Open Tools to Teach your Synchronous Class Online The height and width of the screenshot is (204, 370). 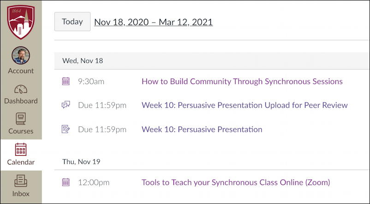pyautogui.click(x=236, y=182)
